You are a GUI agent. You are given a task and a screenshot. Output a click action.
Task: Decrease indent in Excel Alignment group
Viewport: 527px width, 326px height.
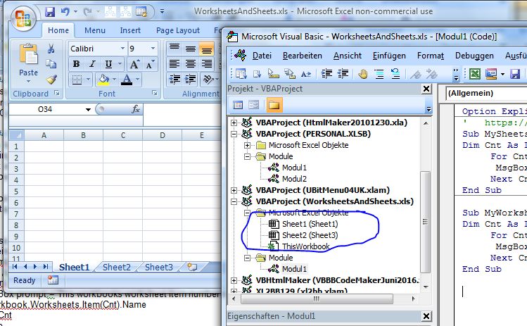click(x=174, y=80)
